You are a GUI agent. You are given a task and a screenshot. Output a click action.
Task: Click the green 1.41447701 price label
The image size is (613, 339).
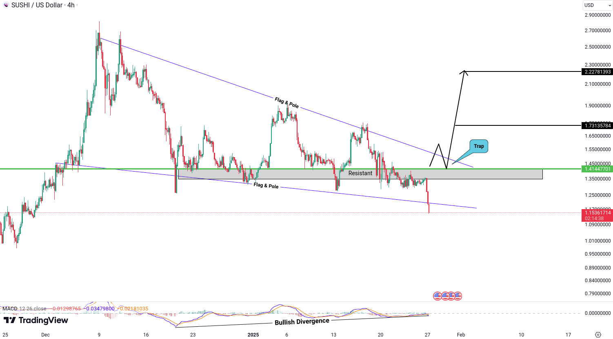(597, 169)
